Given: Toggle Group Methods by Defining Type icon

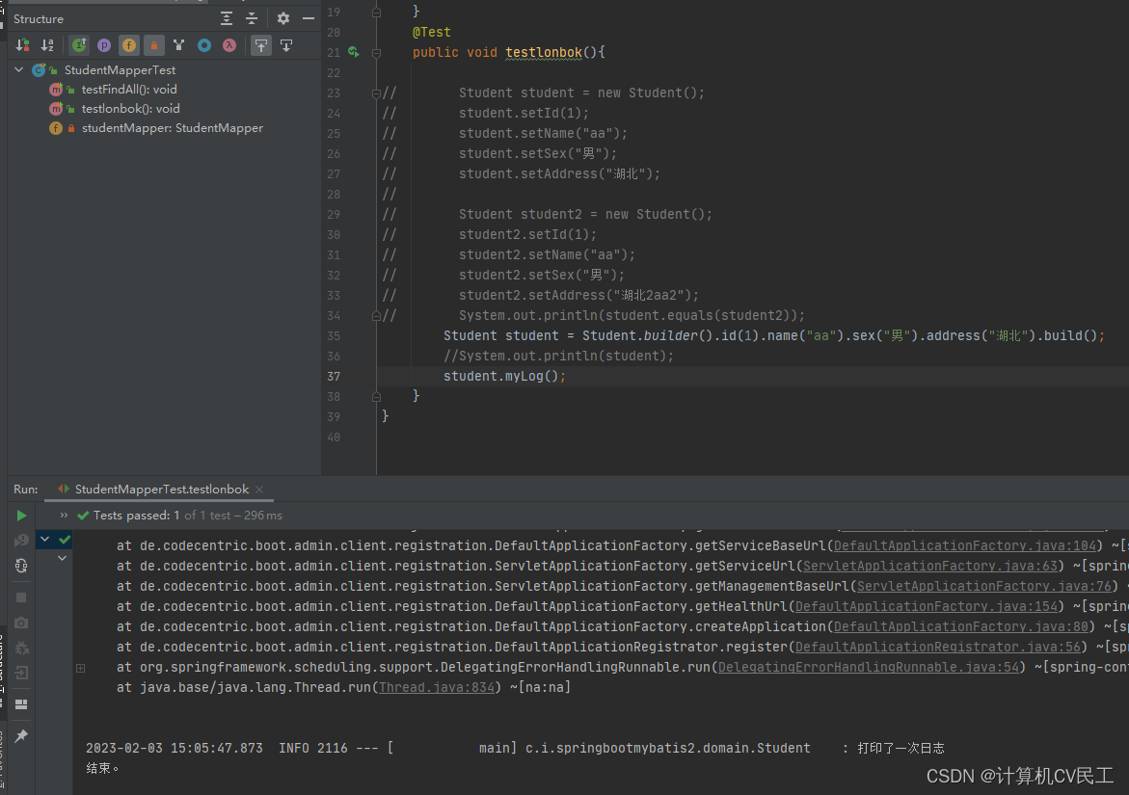Looking at the screenshot, I should point(179,45).
